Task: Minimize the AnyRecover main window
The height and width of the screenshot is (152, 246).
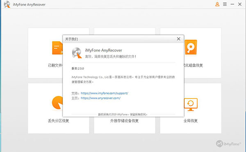Action: 232,4
